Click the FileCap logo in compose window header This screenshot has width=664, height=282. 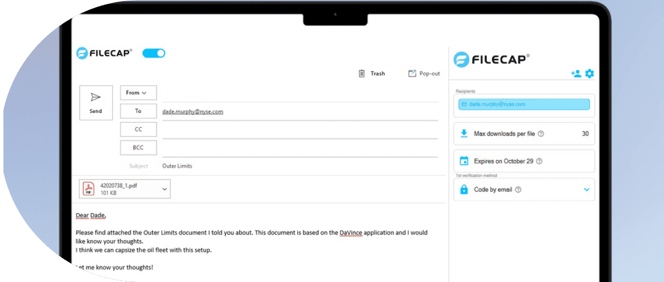click(x=104, y=53)
